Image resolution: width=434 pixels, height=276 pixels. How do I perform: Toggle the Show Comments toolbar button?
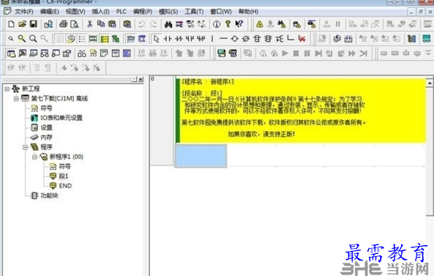coord(71,39)
